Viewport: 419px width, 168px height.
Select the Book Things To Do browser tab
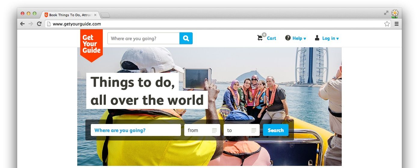coord(70,15)
